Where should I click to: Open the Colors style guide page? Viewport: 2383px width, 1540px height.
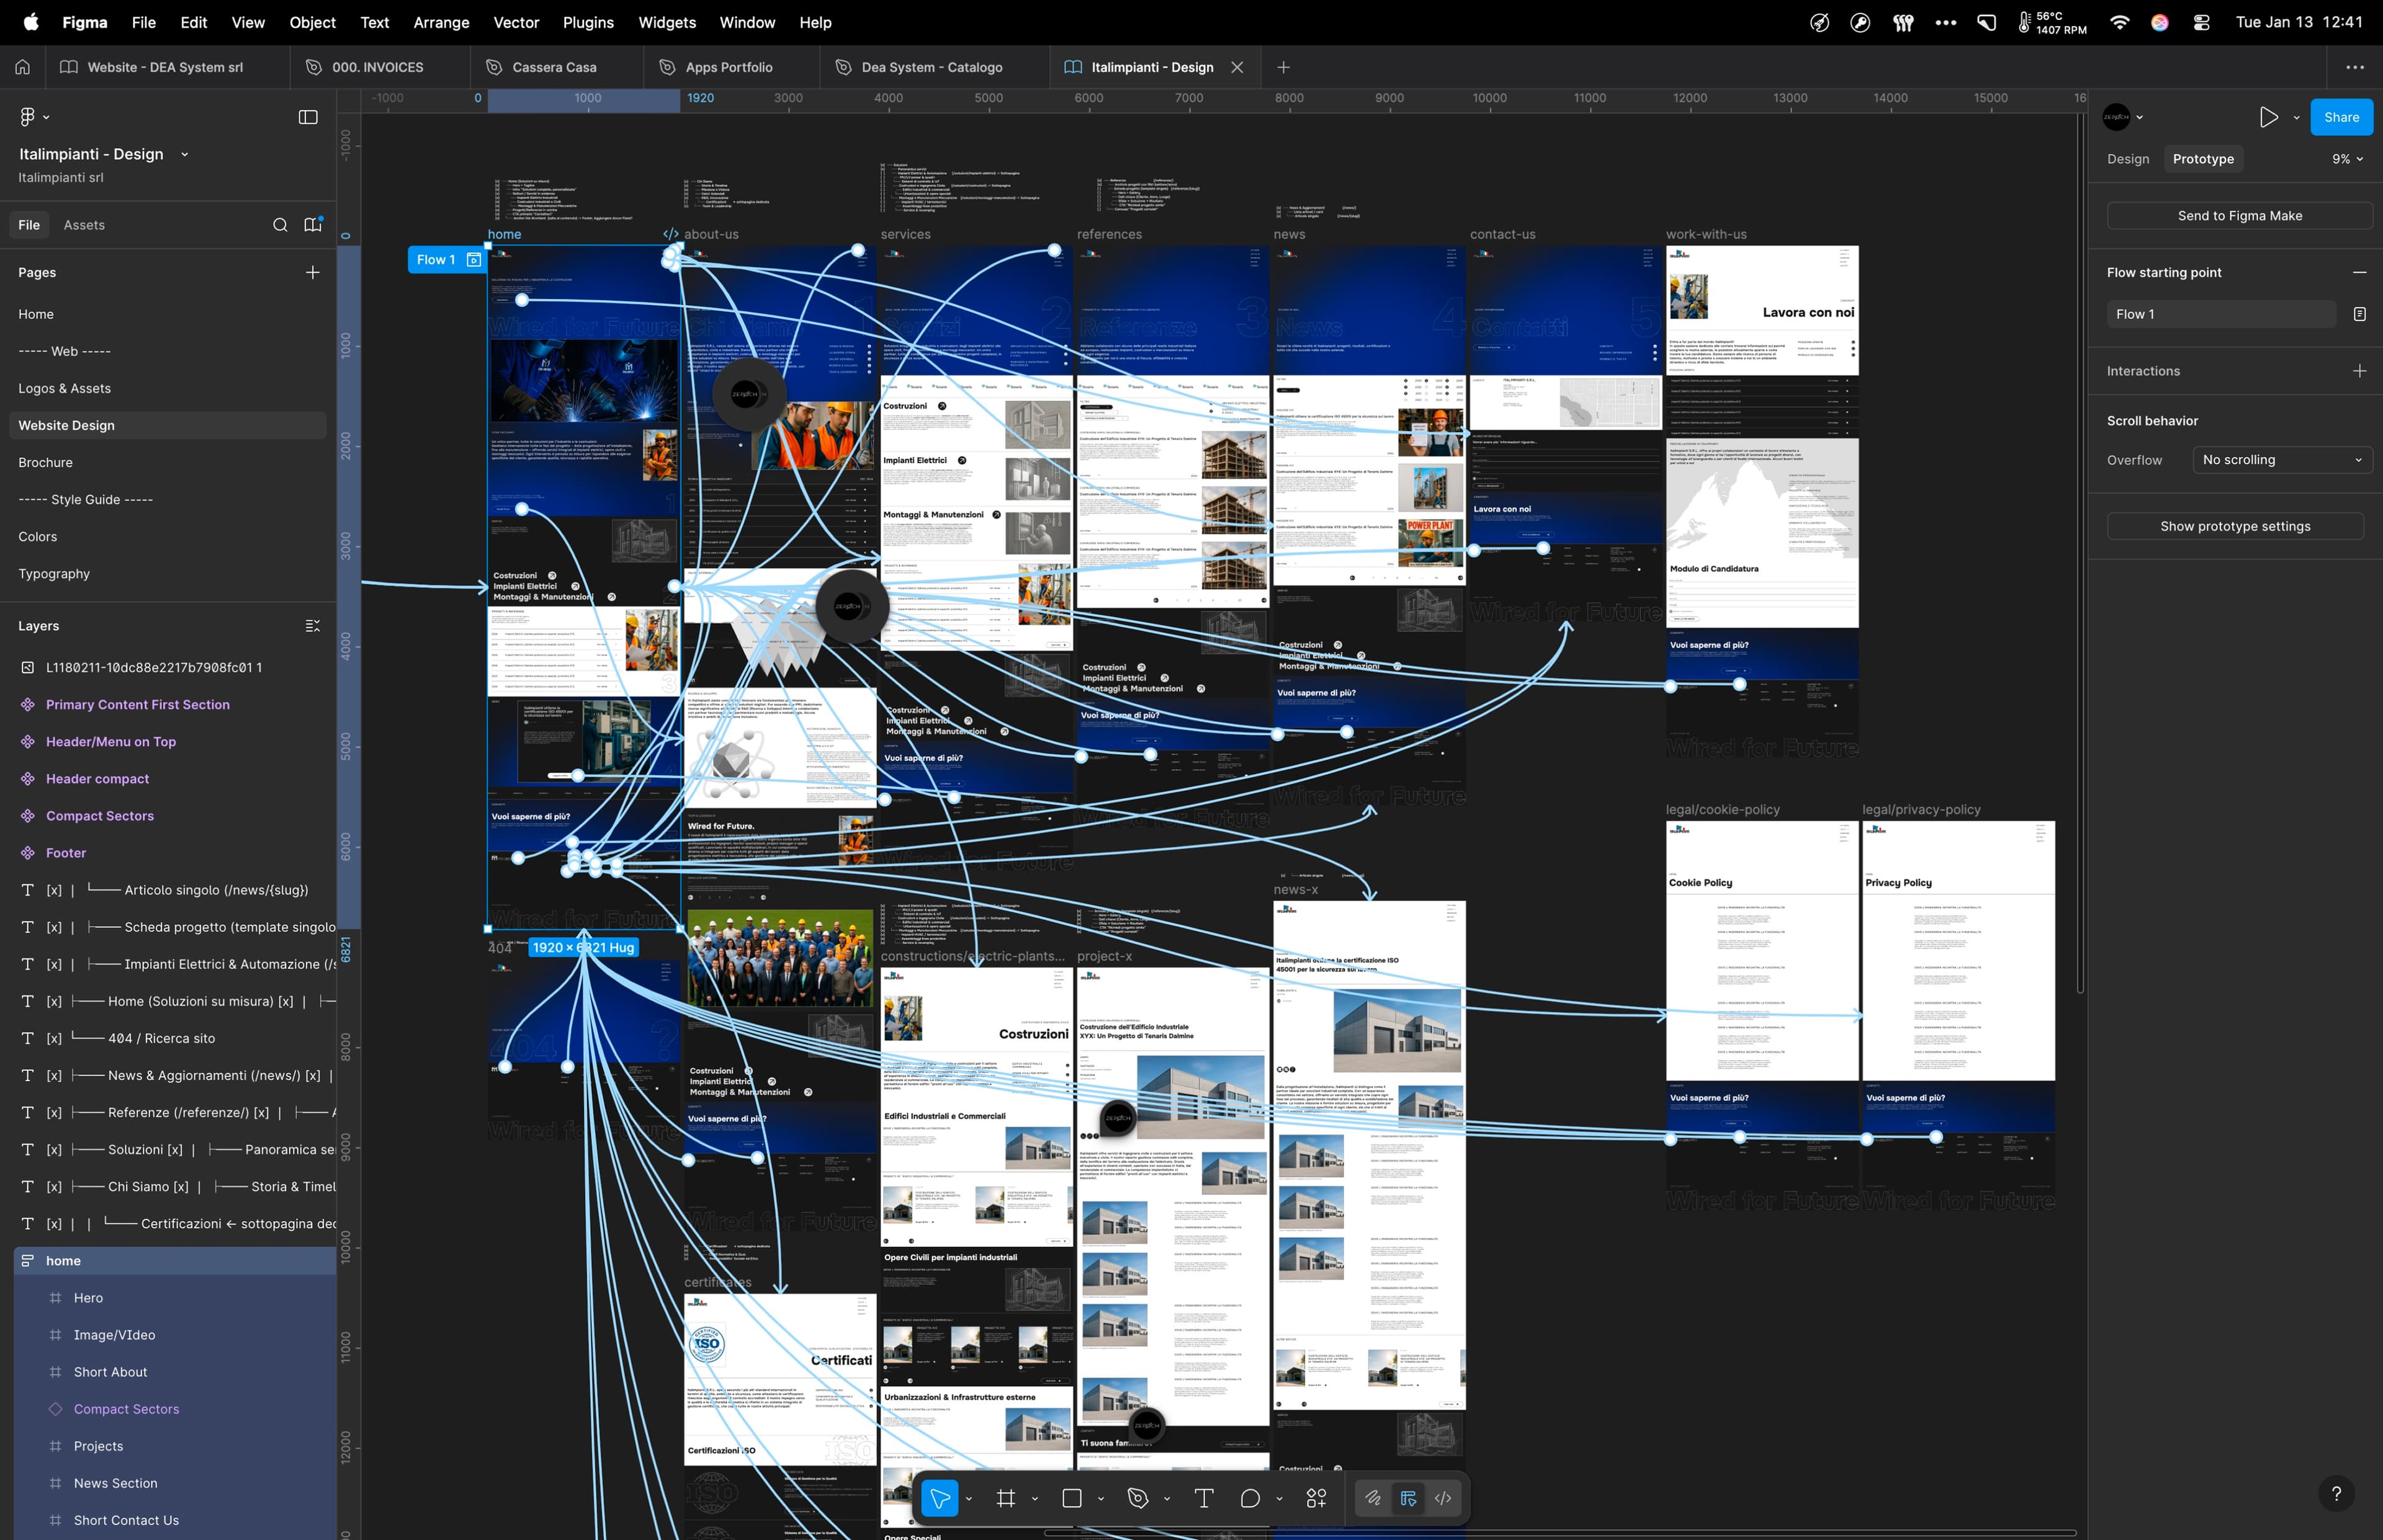pos(168,536)
